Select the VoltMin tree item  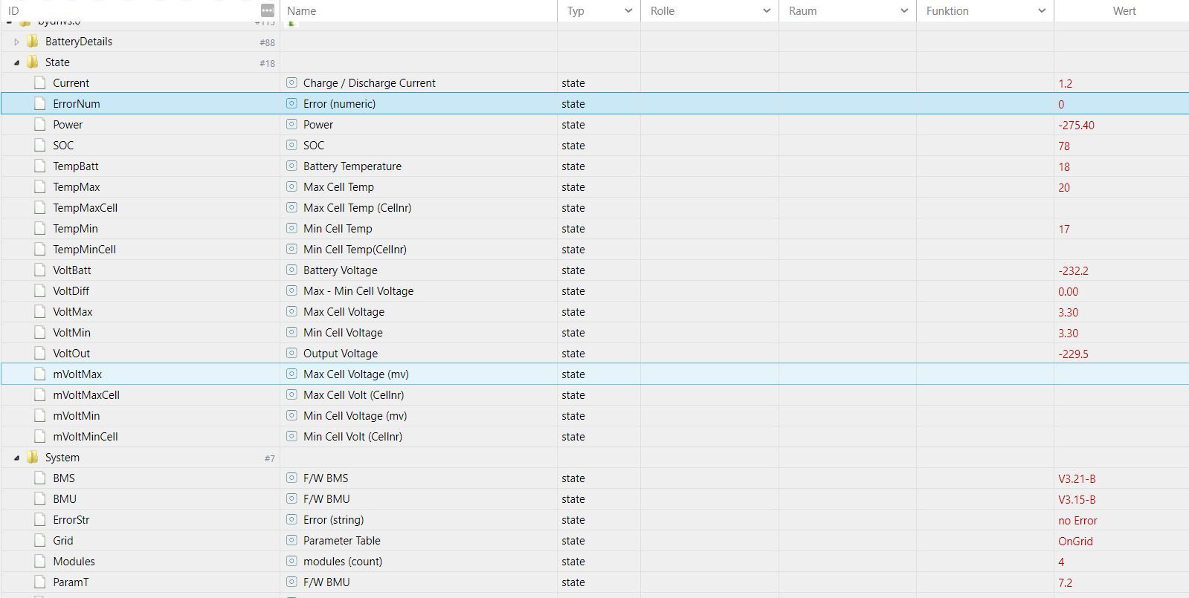(71, 333)
